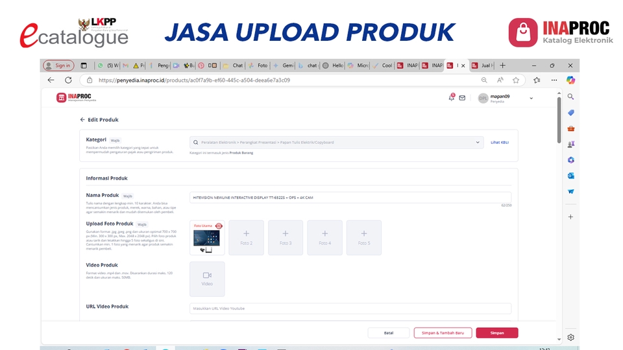Switch to the Cool tab
This screenshot has height=350, width=623.
pos(382,65)
